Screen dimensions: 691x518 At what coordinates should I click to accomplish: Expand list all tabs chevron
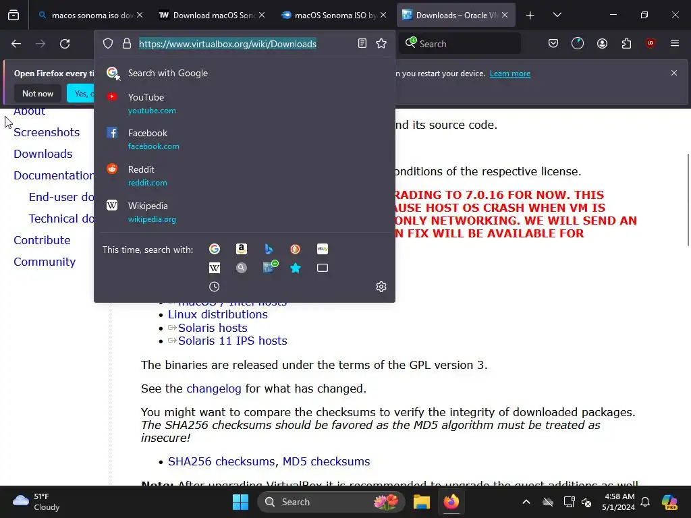[557, 16]
